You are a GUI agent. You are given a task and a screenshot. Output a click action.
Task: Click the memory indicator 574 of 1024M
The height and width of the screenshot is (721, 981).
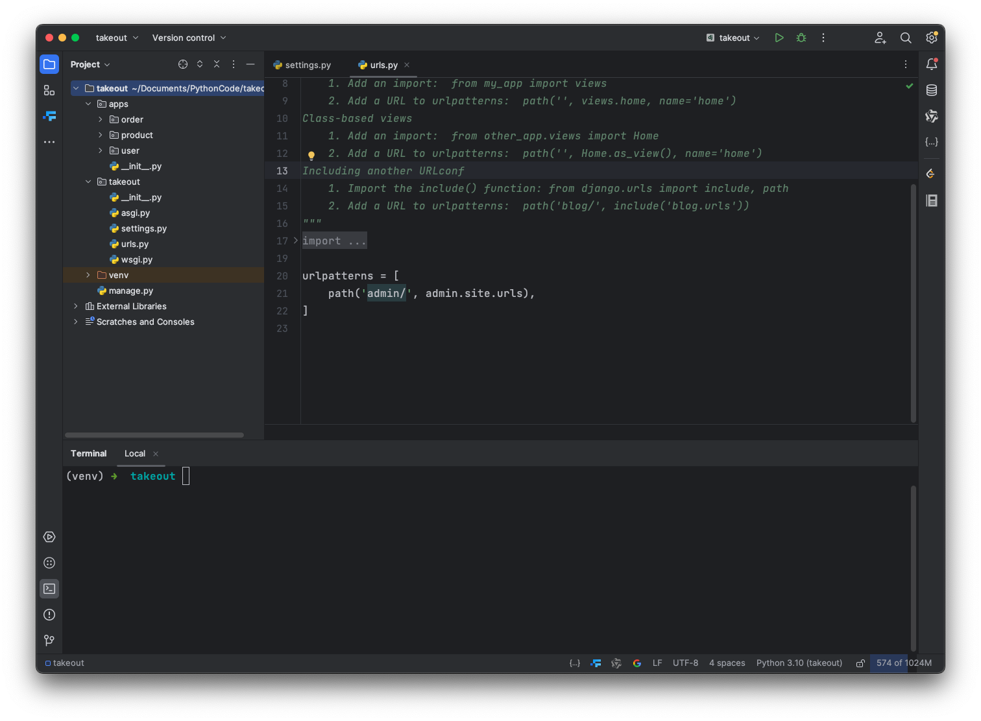click(x=903, y=663)
